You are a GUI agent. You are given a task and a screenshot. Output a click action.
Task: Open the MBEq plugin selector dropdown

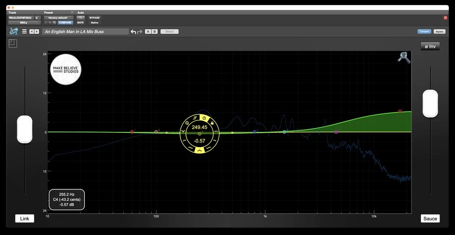[24, 22]
